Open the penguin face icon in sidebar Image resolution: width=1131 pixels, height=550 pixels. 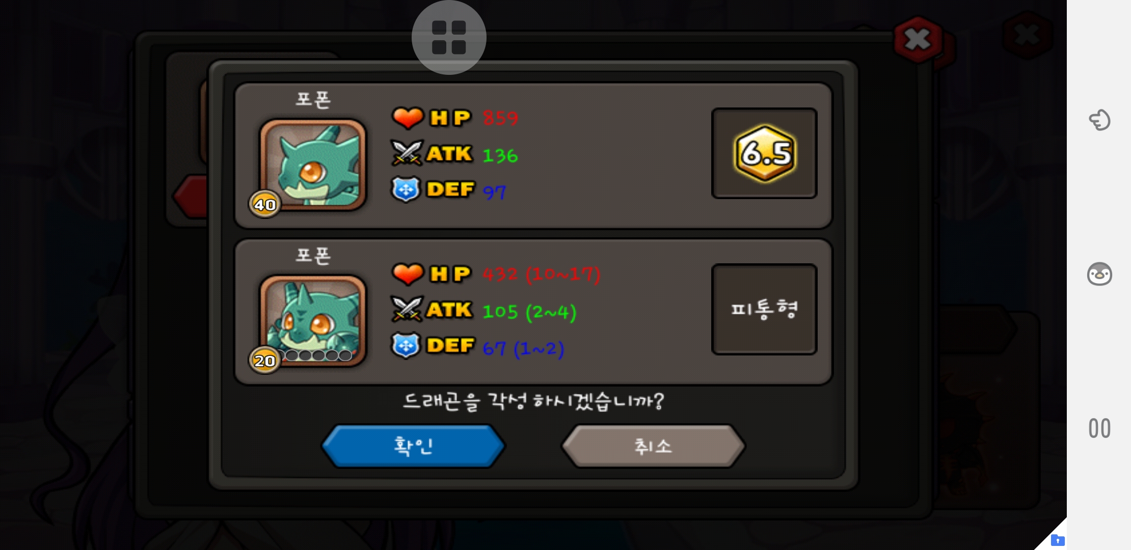[x=1099, y=274]
